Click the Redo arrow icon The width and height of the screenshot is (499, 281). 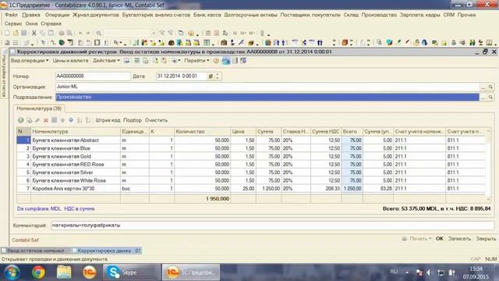click(x=88, y=33)
